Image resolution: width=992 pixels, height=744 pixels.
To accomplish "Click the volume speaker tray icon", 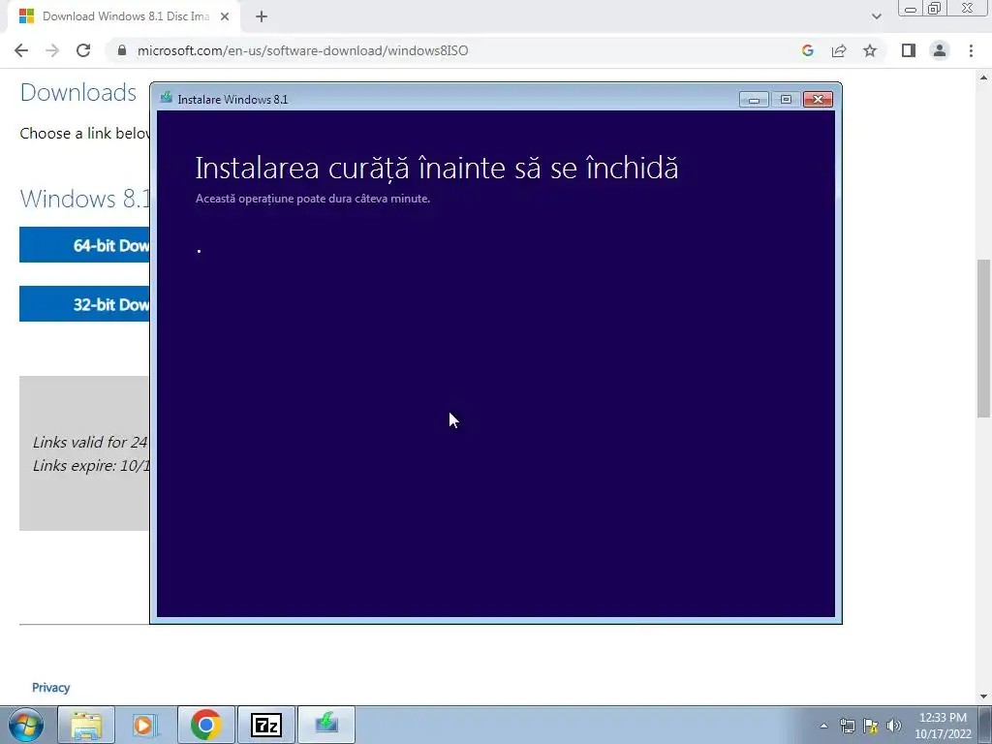I will pyautogui.click(x=894, y=726).
